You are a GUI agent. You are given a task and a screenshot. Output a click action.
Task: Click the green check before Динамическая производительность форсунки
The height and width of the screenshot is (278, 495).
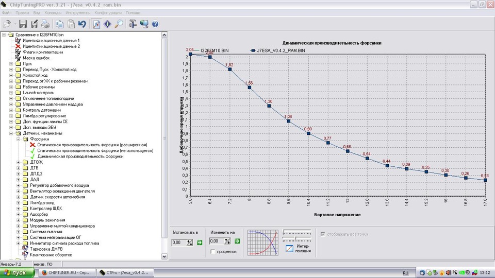(32, 157)
